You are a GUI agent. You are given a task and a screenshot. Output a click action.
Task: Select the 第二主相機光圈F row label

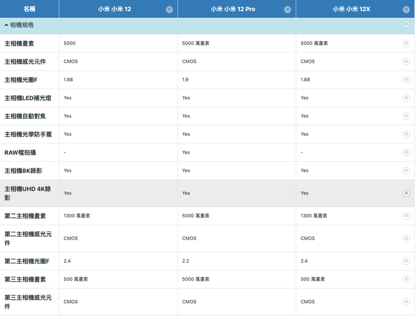point(27,261)
